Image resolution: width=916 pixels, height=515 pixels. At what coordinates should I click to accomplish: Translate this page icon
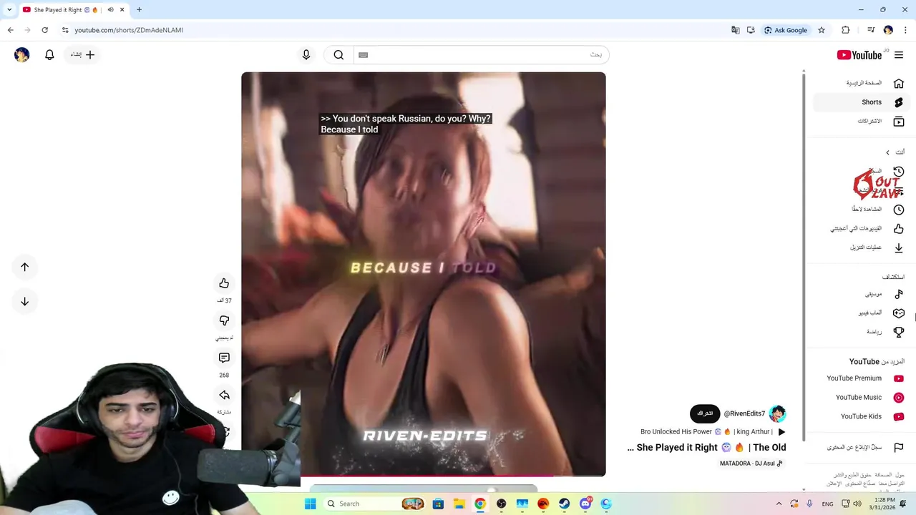pyautogui.click(x=735, y=30)
